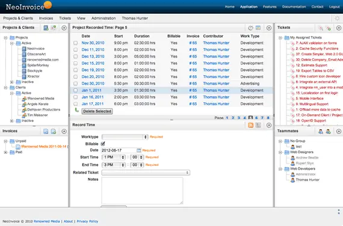Check the Jan 17, 2011 row checkbox

pos(75,104)
